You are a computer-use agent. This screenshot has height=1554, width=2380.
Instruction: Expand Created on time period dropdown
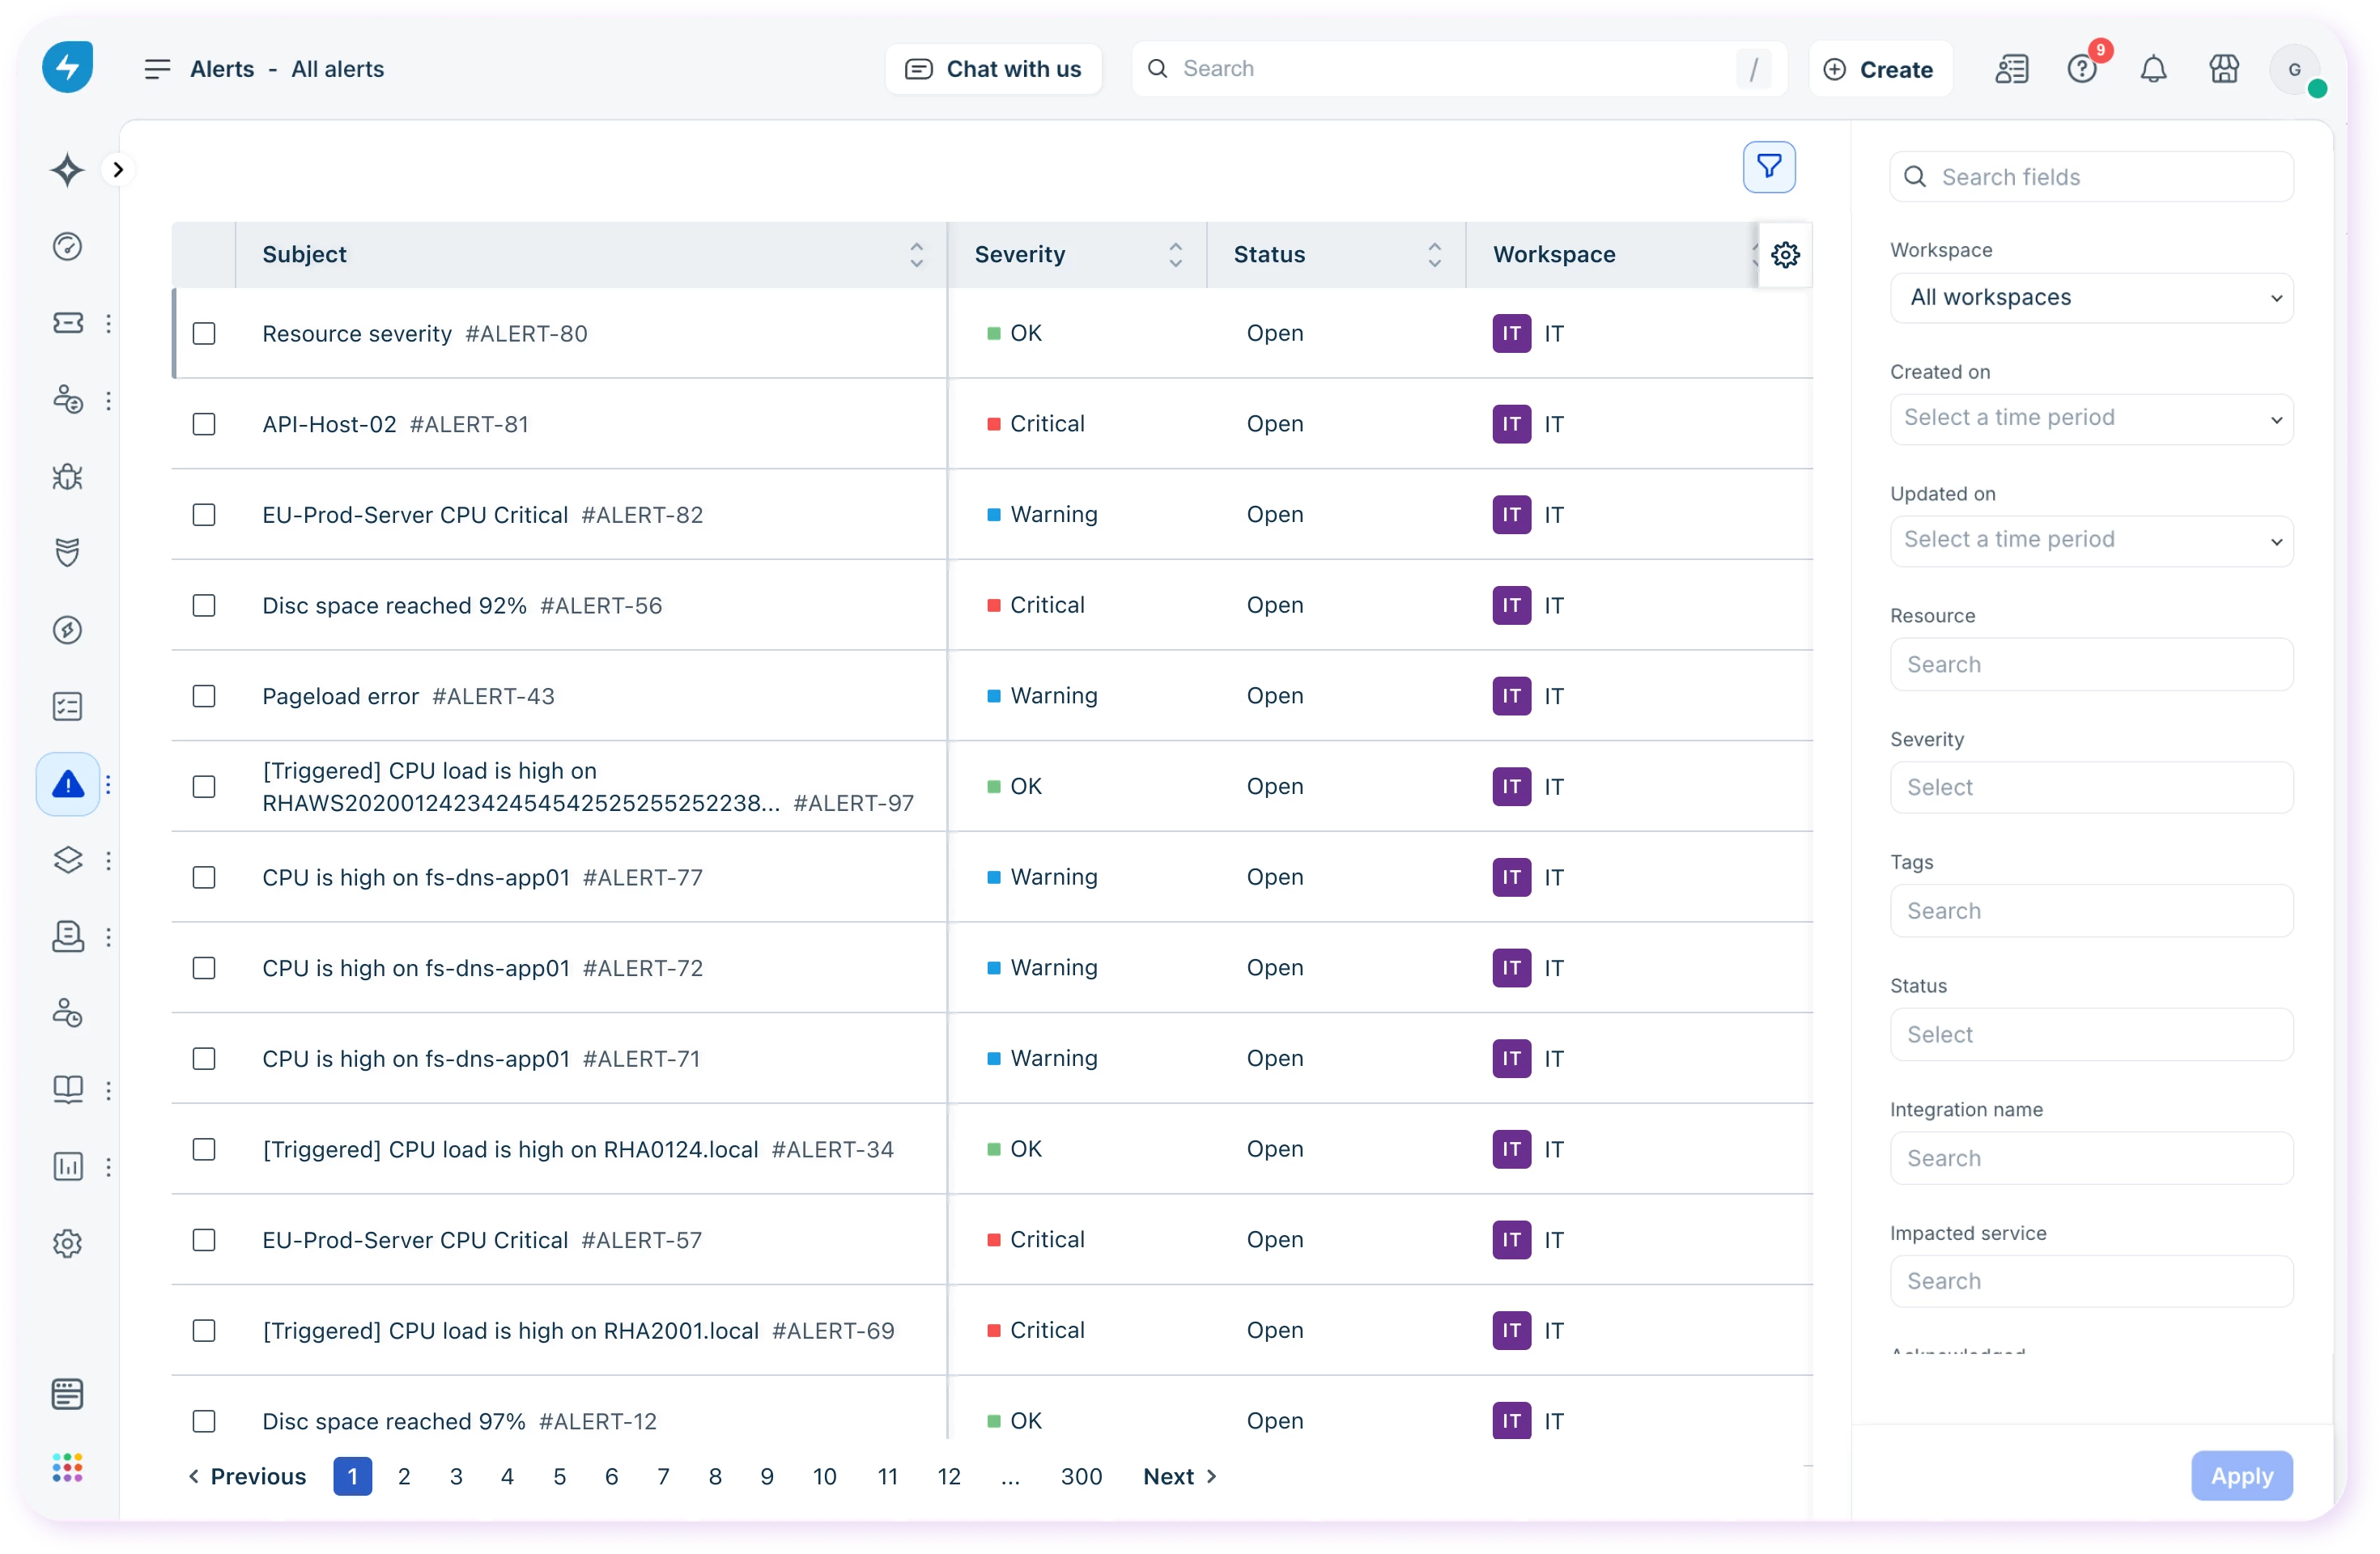click(x=2091, y=418)
